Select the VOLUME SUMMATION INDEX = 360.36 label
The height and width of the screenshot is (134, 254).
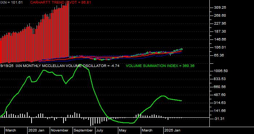click(160, 66)
